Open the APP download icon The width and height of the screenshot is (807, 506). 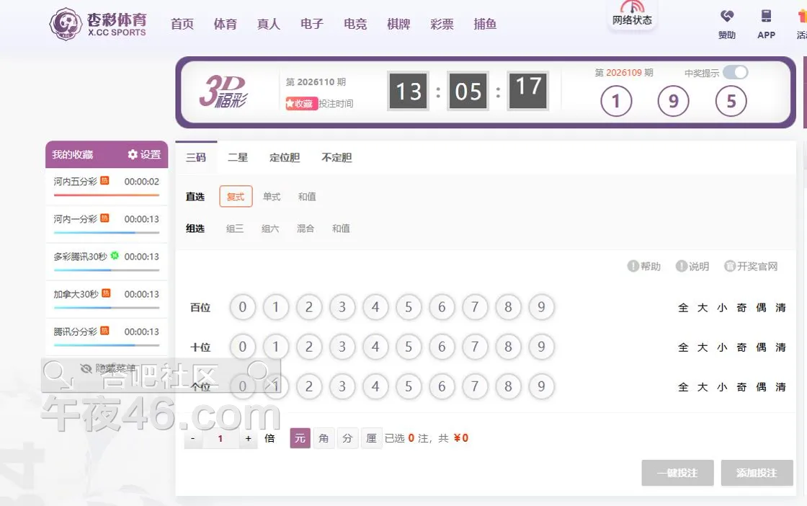(766, 17)
